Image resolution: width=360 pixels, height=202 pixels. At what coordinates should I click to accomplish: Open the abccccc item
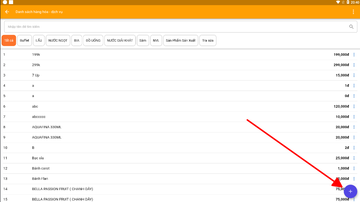pyautogui.click(x=180, y=117)
